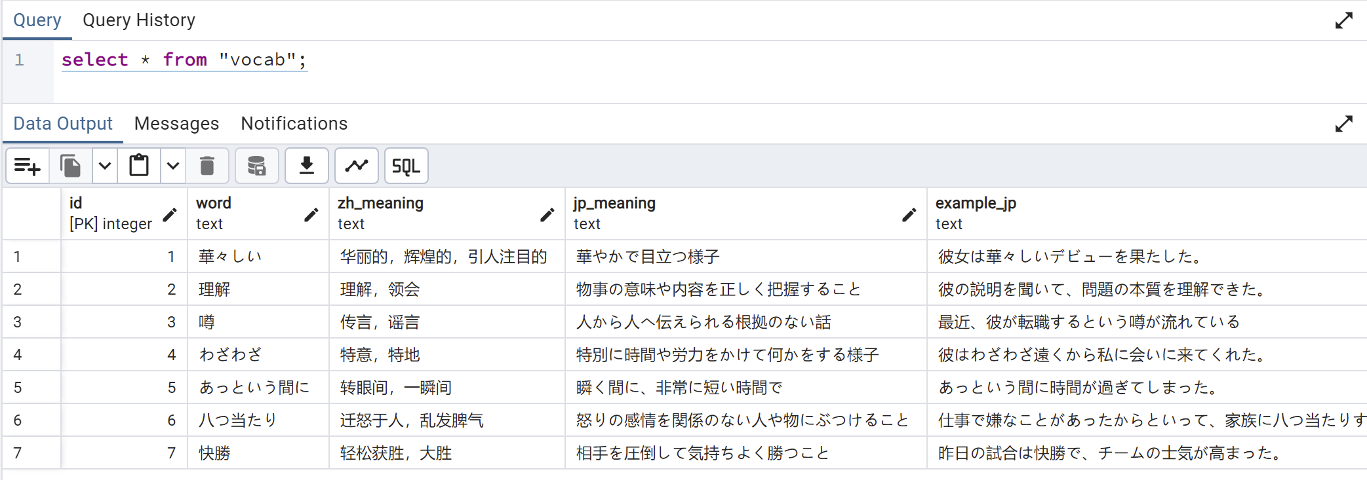Click the Paste clipboard icon
The image size is (1367, 480).
pos(139,166)
